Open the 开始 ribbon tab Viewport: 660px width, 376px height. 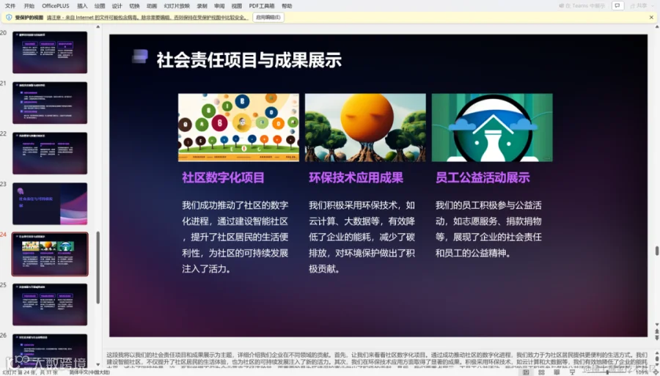29,6
